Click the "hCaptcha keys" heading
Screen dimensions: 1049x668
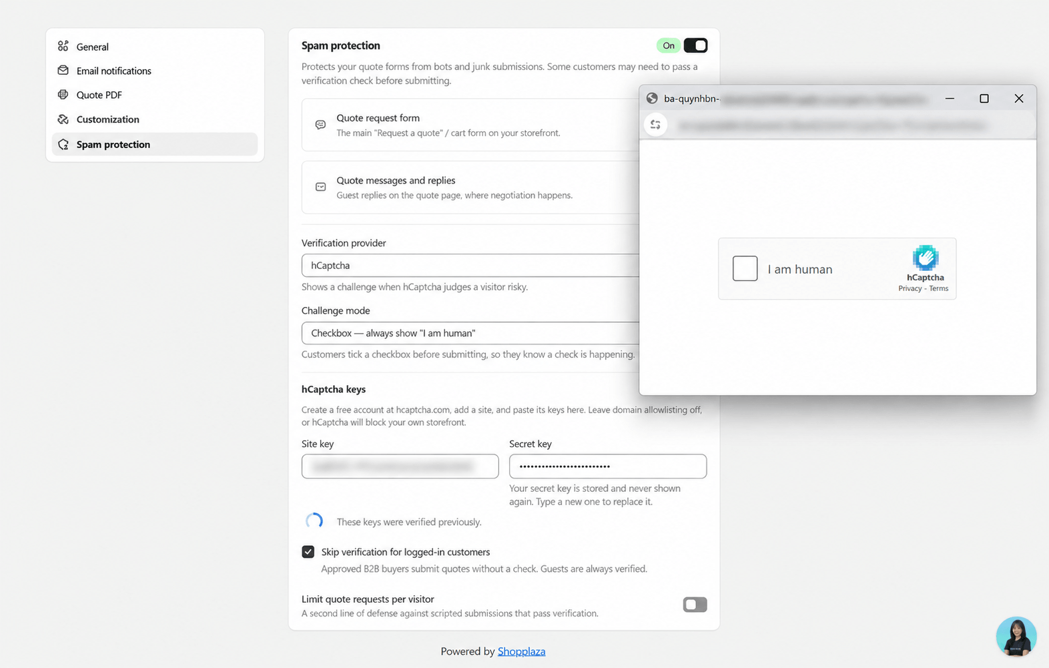pyautogui.click(x=334, y=389)
